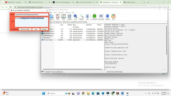Expand the tab search chevron in Chrome
The height and width of the screenshot is (96, 171).
pos(2,2)
